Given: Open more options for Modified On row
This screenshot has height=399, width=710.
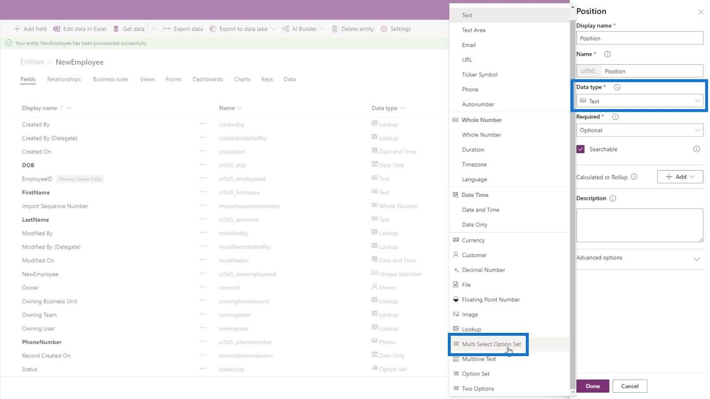Looking at the screenshot, I should tap(203, 260).
